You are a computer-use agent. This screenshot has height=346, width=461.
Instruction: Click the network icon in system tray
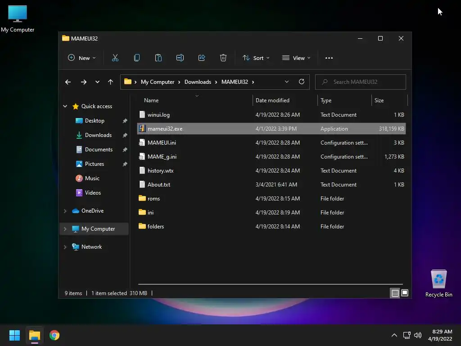(407, 335)
